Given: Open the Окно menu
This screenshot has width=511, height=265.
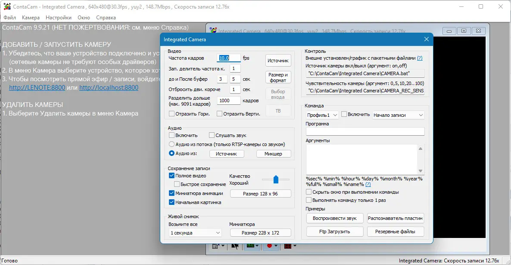Looking at the screenshot, I should (84, 18).
